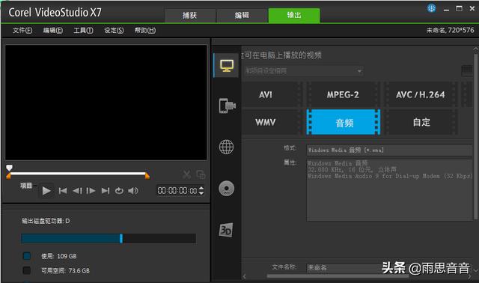Click the film-strip icon beside profile dropdown
This screenshot has width=479, height=283.
(466, 71)
